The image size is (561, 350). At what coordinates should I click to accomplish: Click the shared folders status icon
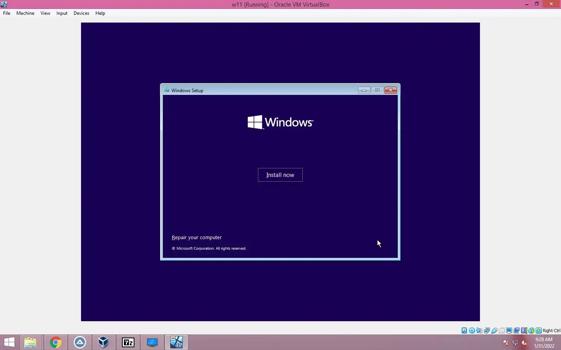[502, 331]
